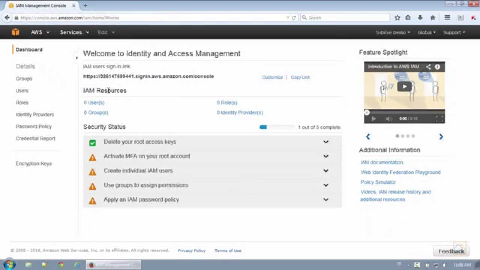
Task: Open Groups in the sidebar
Action: click(x=24, y=79)
